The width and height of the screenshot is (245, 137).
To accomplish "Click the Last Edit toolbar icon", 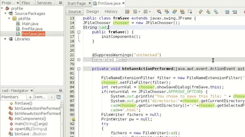I will (127, 12).
